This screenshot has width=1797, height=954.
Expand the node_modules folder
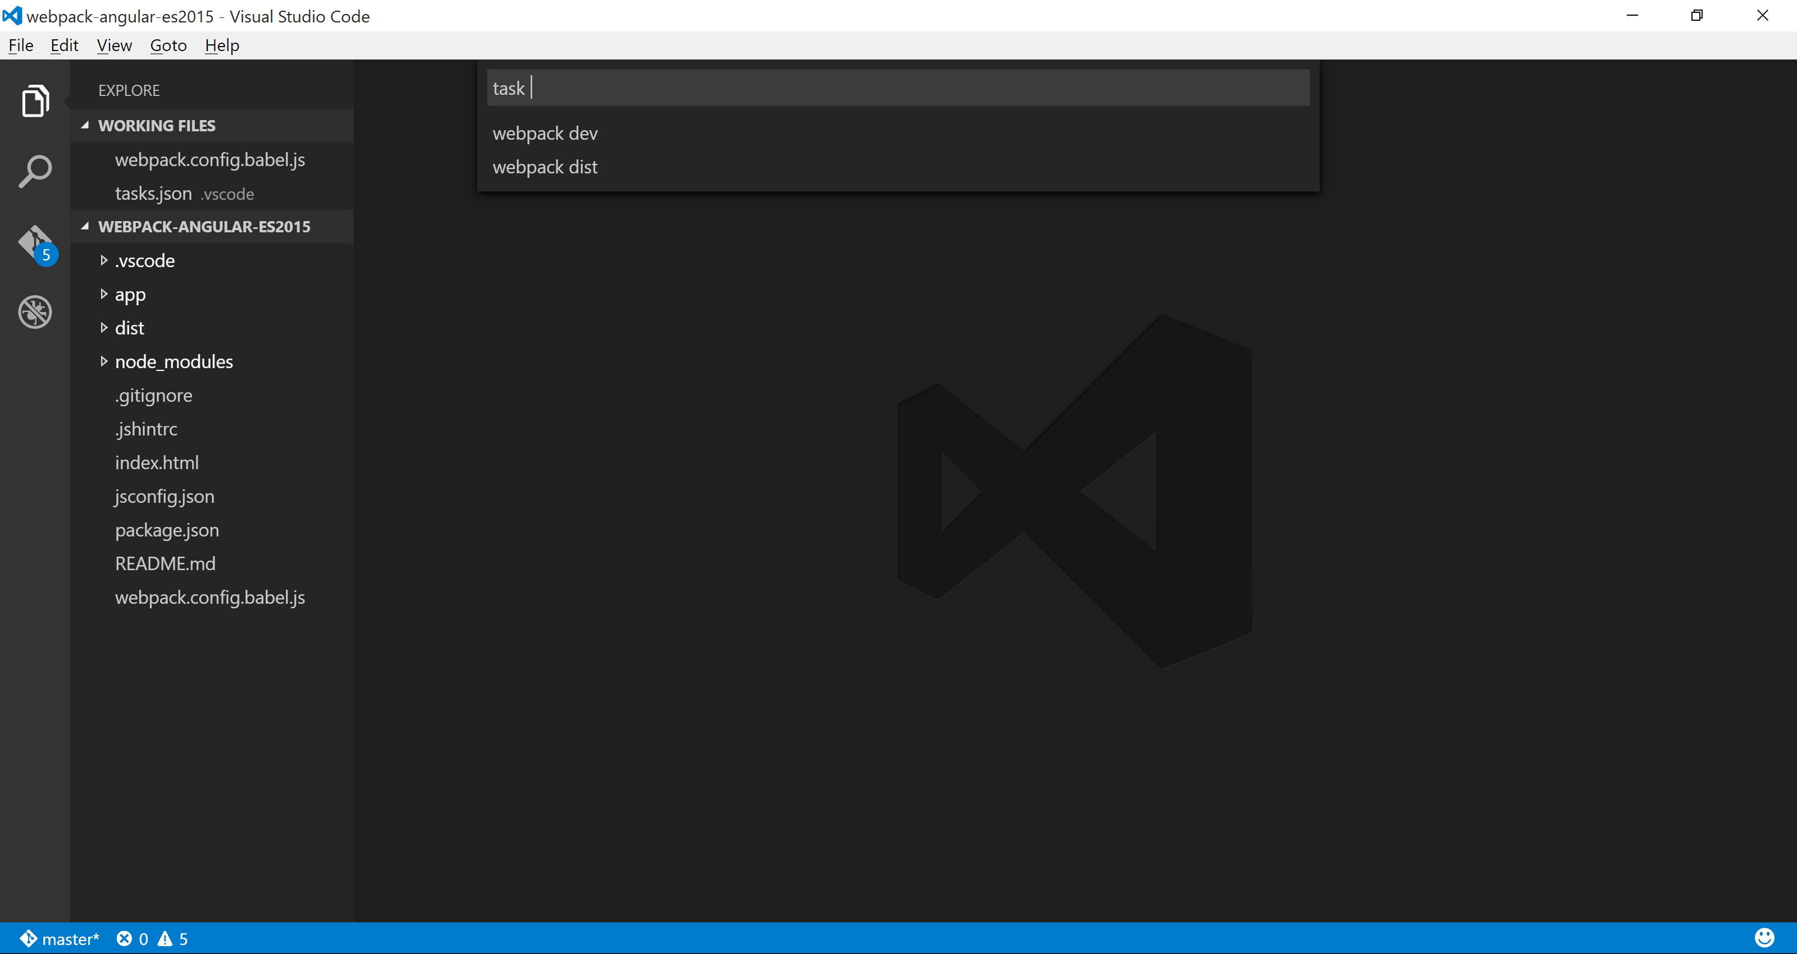pos(103,361)
